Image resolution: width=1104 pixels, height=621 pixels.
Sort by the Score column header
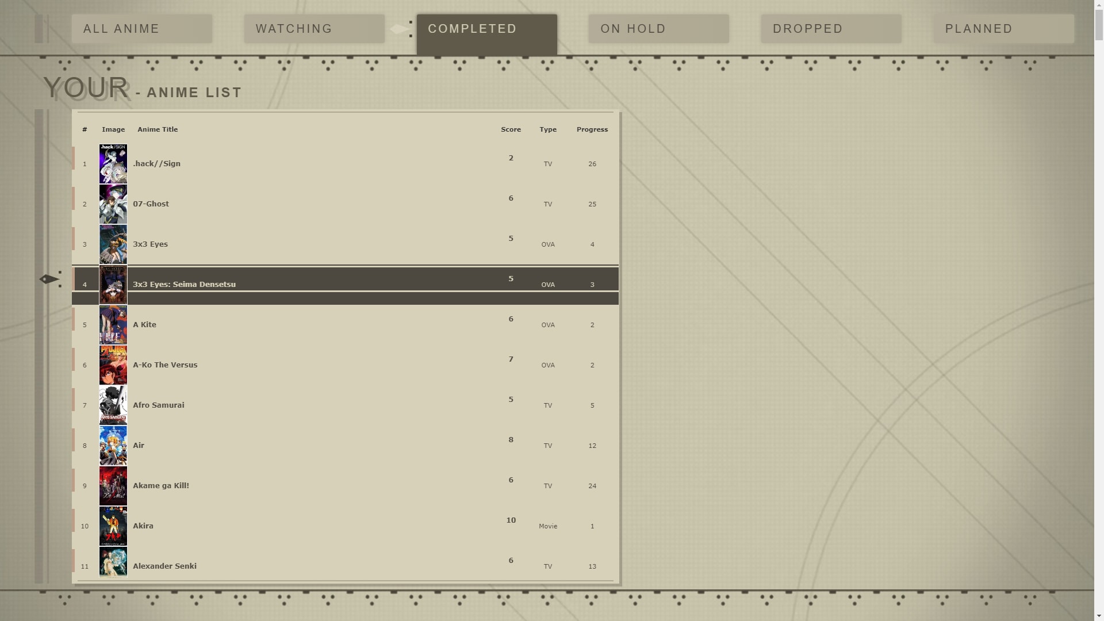[511, 129]
